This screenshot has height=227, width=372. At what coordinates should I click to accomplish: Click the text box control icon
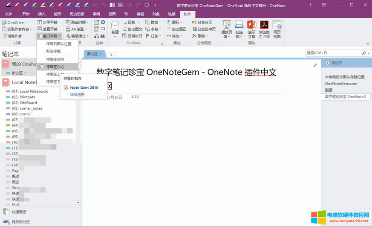click(103, 29)
